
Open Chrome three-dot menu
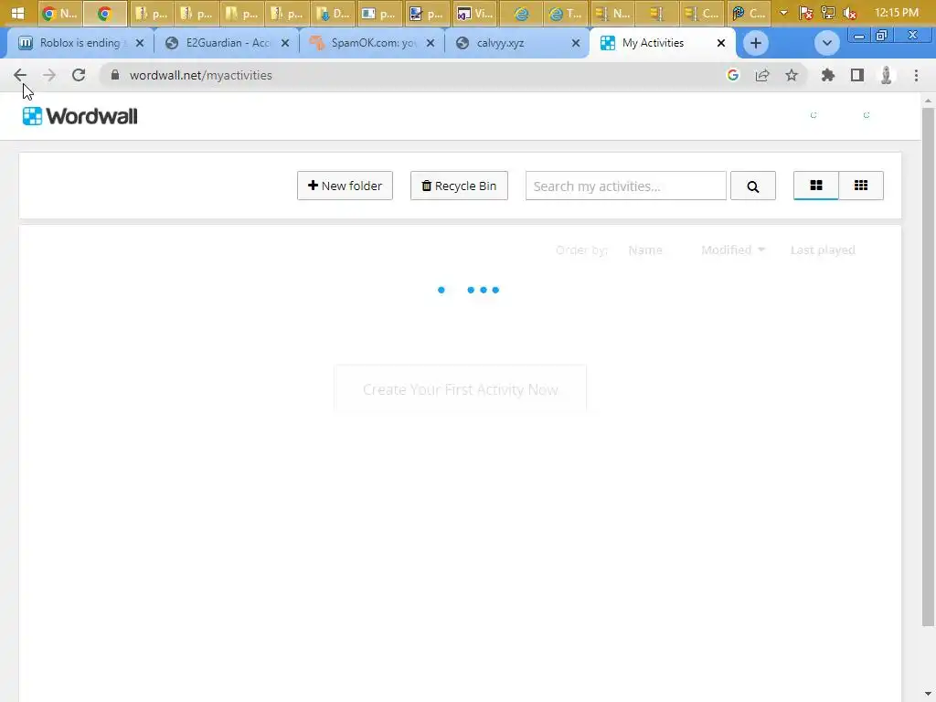coord(916,75)
